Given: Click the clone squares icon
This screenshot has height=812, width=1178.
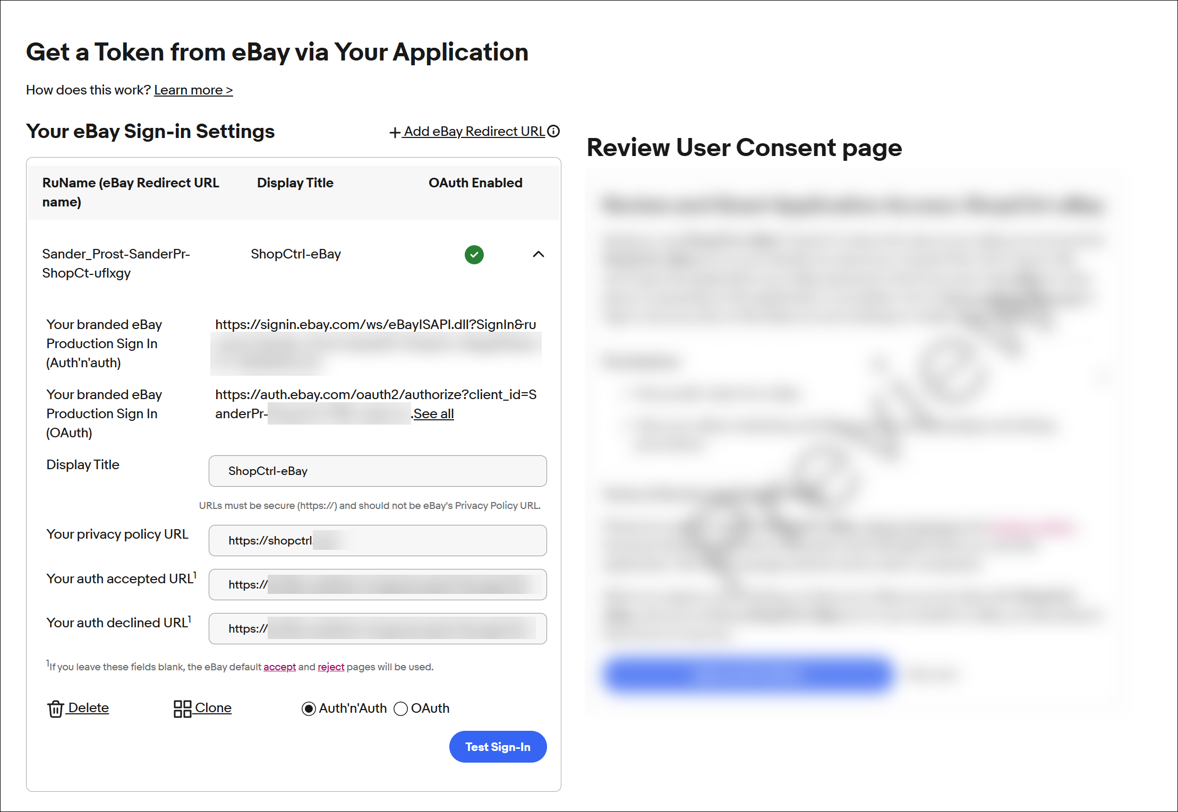Looking at the screenshot, I should pos(183,709).
